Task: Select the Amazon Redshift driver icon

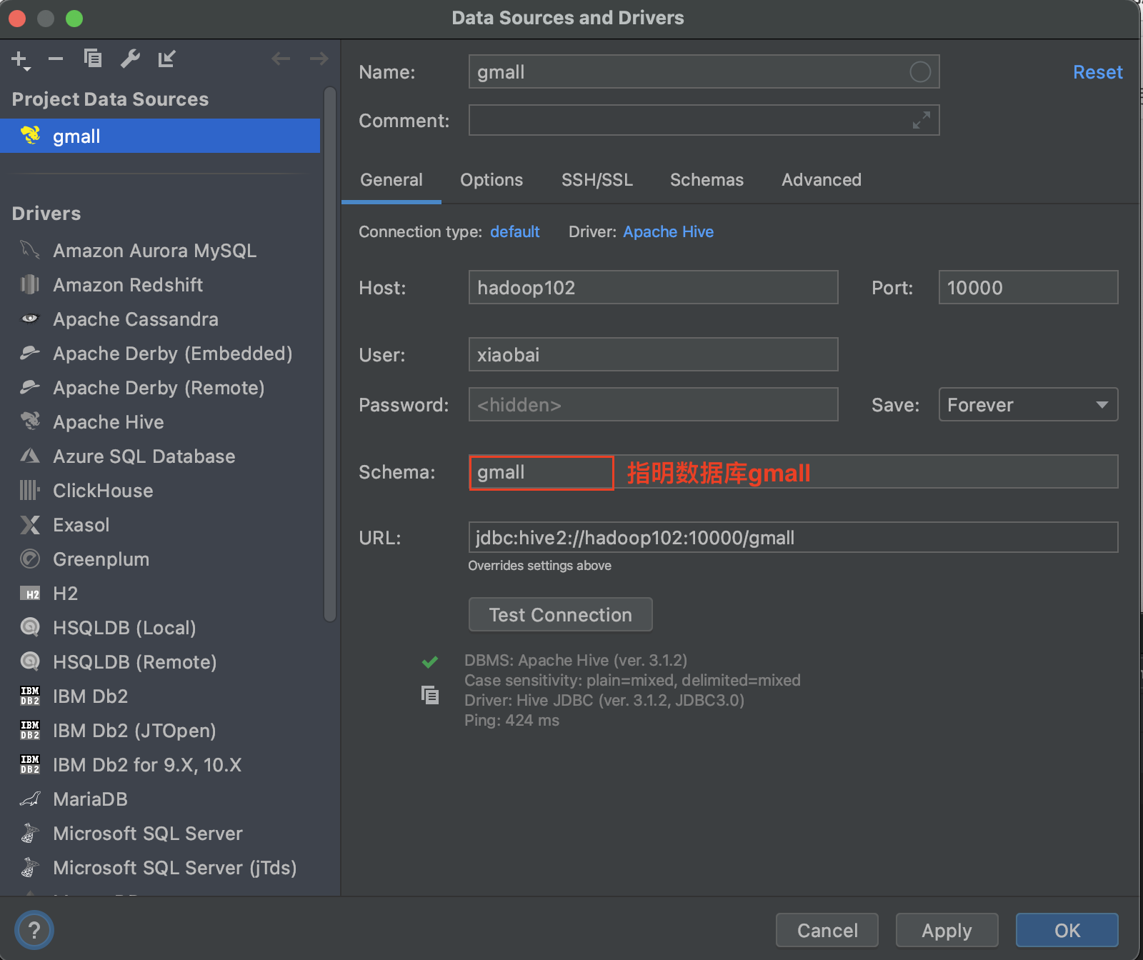Action: point(30,284)
